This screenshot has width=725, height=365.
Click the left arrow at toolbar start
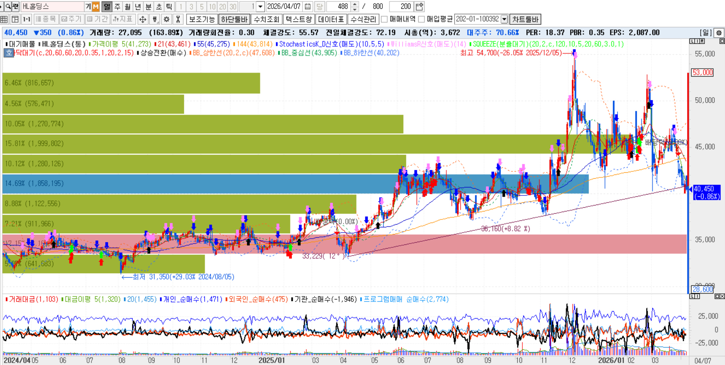(x=2, y=7)
